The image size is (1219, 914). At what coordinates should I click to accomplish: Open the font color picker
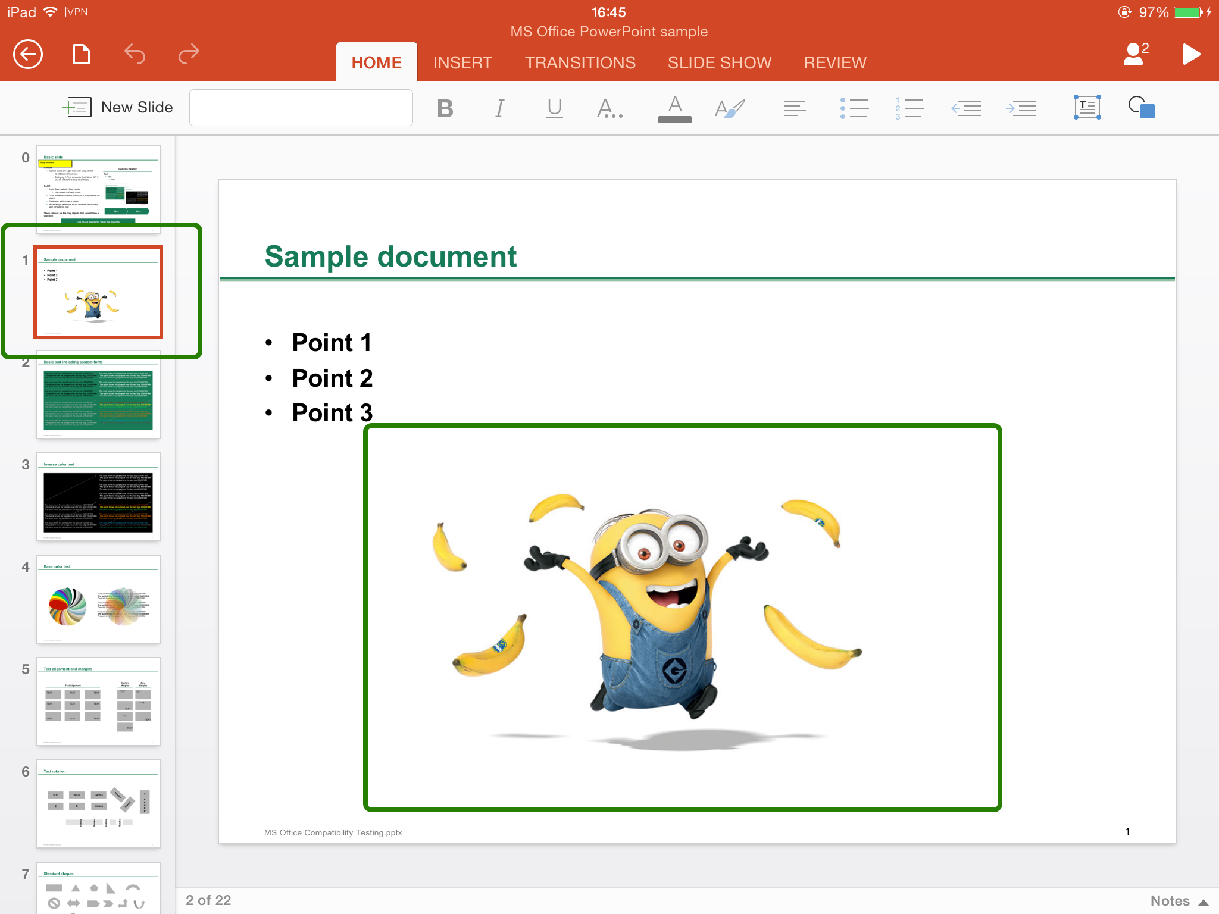click(x=675, y=109)
